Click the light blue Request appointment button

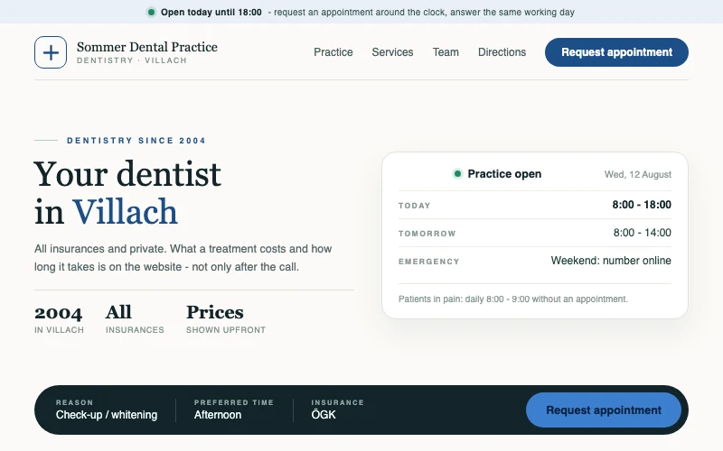click(x=604, y=410)
